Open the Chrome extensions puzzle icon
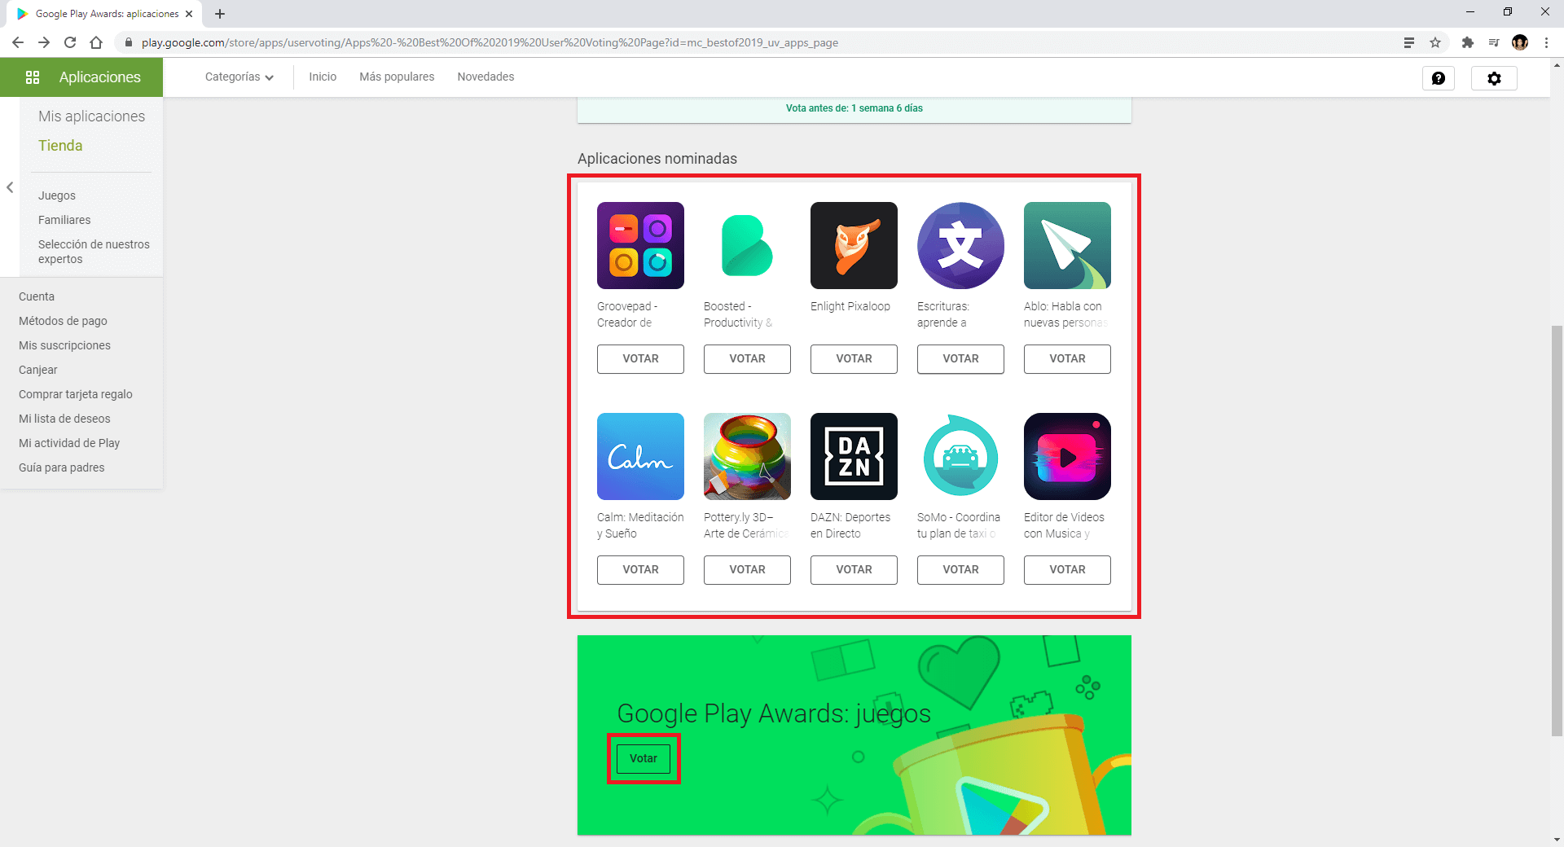 (1468, 42)
